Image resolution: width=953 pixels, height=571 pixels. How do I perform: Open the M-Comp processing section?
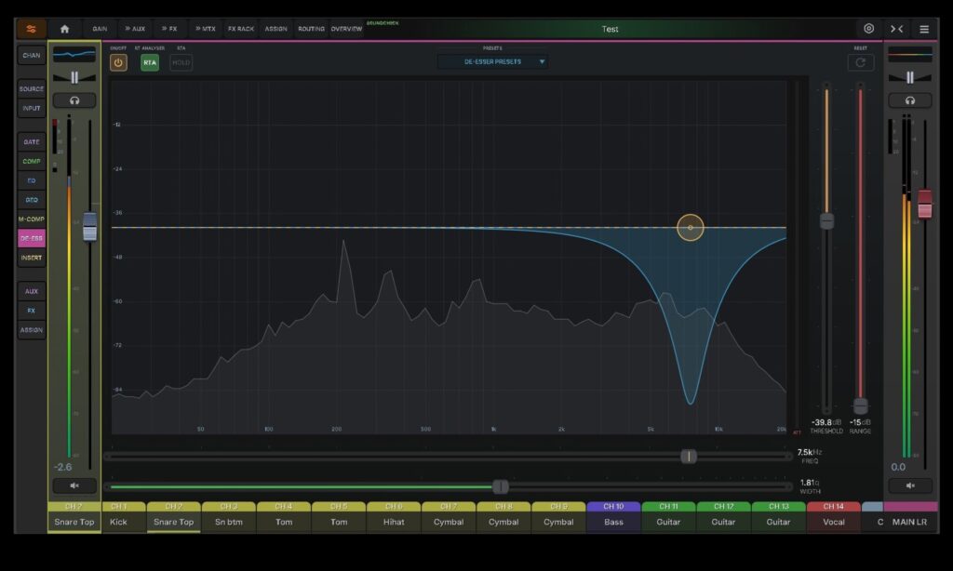(x=32, y=219)
